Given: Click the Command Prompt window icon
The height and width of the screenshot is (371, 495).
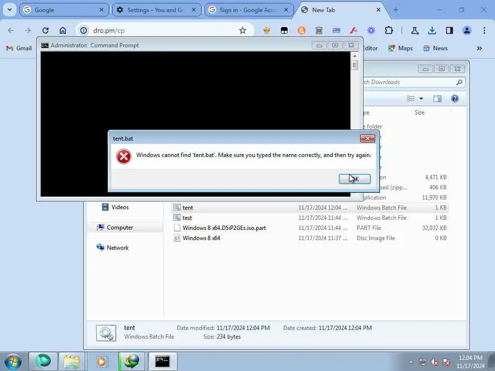Looking at the screenshot, I should [x=45, y=45].
